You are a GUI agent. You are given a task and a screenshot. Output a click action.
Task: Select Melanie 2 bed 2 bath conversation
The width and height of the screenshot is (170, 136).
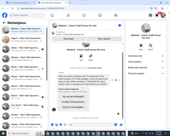[x=23, y=30]
